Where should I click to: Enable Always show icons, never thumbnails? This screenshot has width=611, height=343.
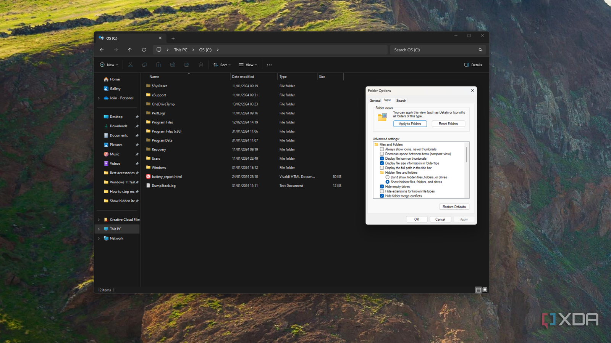(x=381, y=149)
